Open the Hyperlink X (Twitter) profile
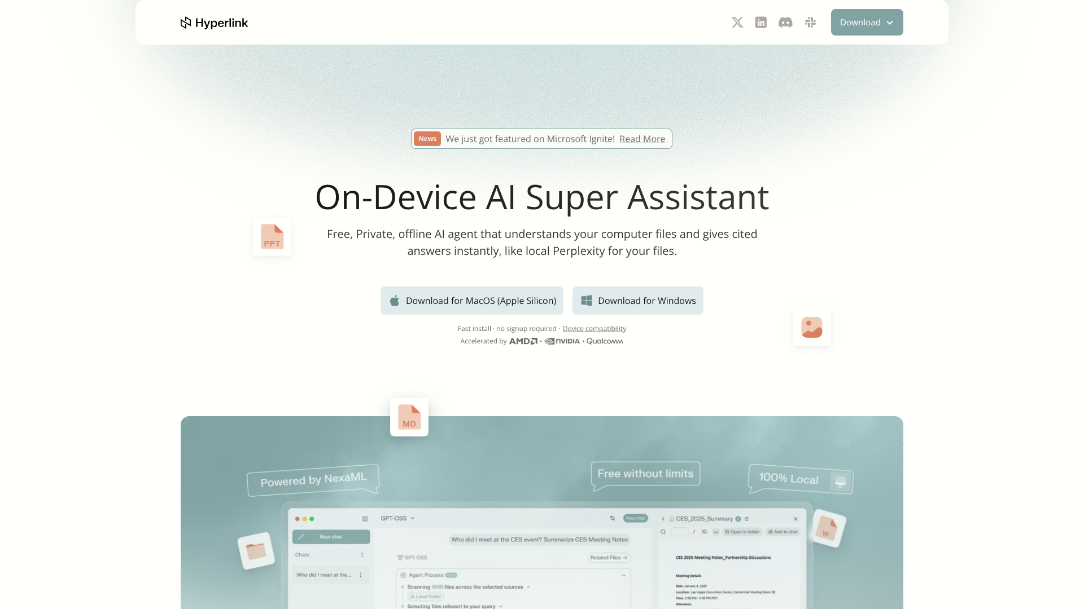The height and width of the screenshot is (609, 1084). point(737,22)
